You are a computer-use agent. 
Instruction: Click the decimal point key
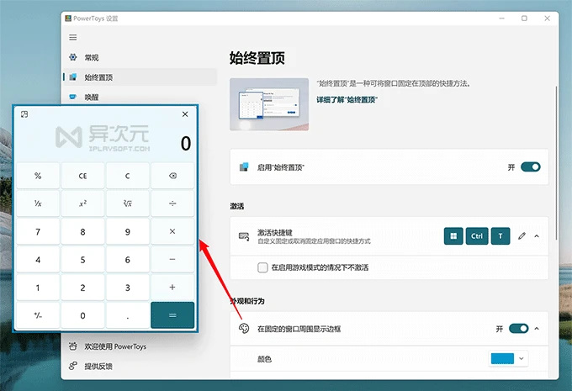coord(127,315)
